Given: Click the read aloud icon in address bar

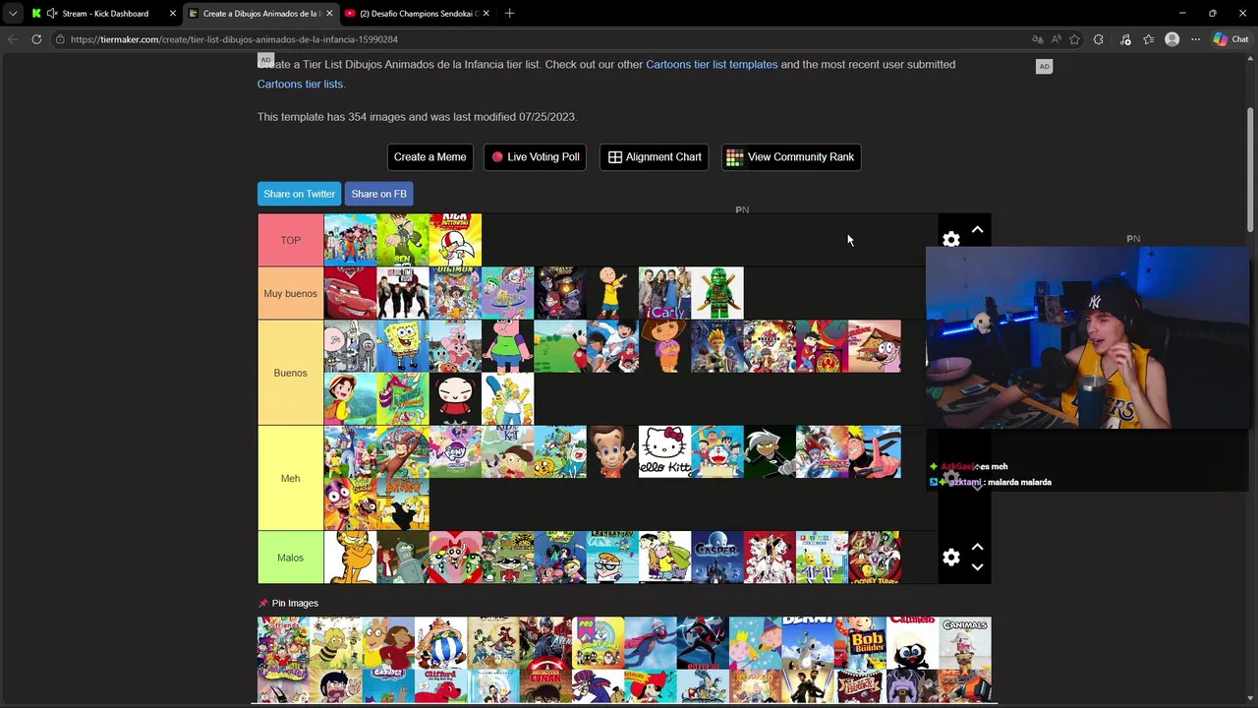Looking at the screenshot, I should click(x=1056, y=39).
